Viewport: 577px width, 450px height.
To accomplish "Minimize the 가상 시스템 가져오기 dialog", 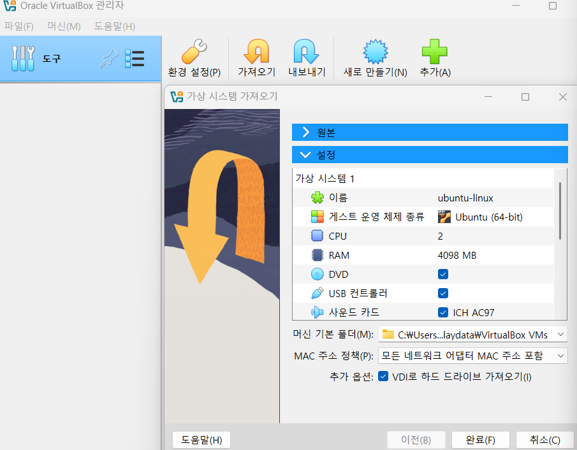I will (x=488, y=97).
